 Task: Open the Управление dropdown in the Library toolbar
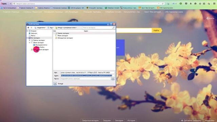[40, 28]
